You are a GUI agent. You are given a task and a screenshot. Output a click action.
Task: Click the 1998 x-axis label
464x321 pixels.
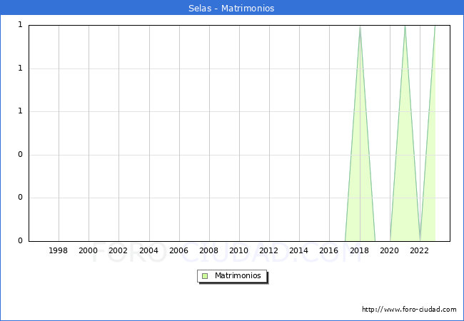(x=58, y=250)
